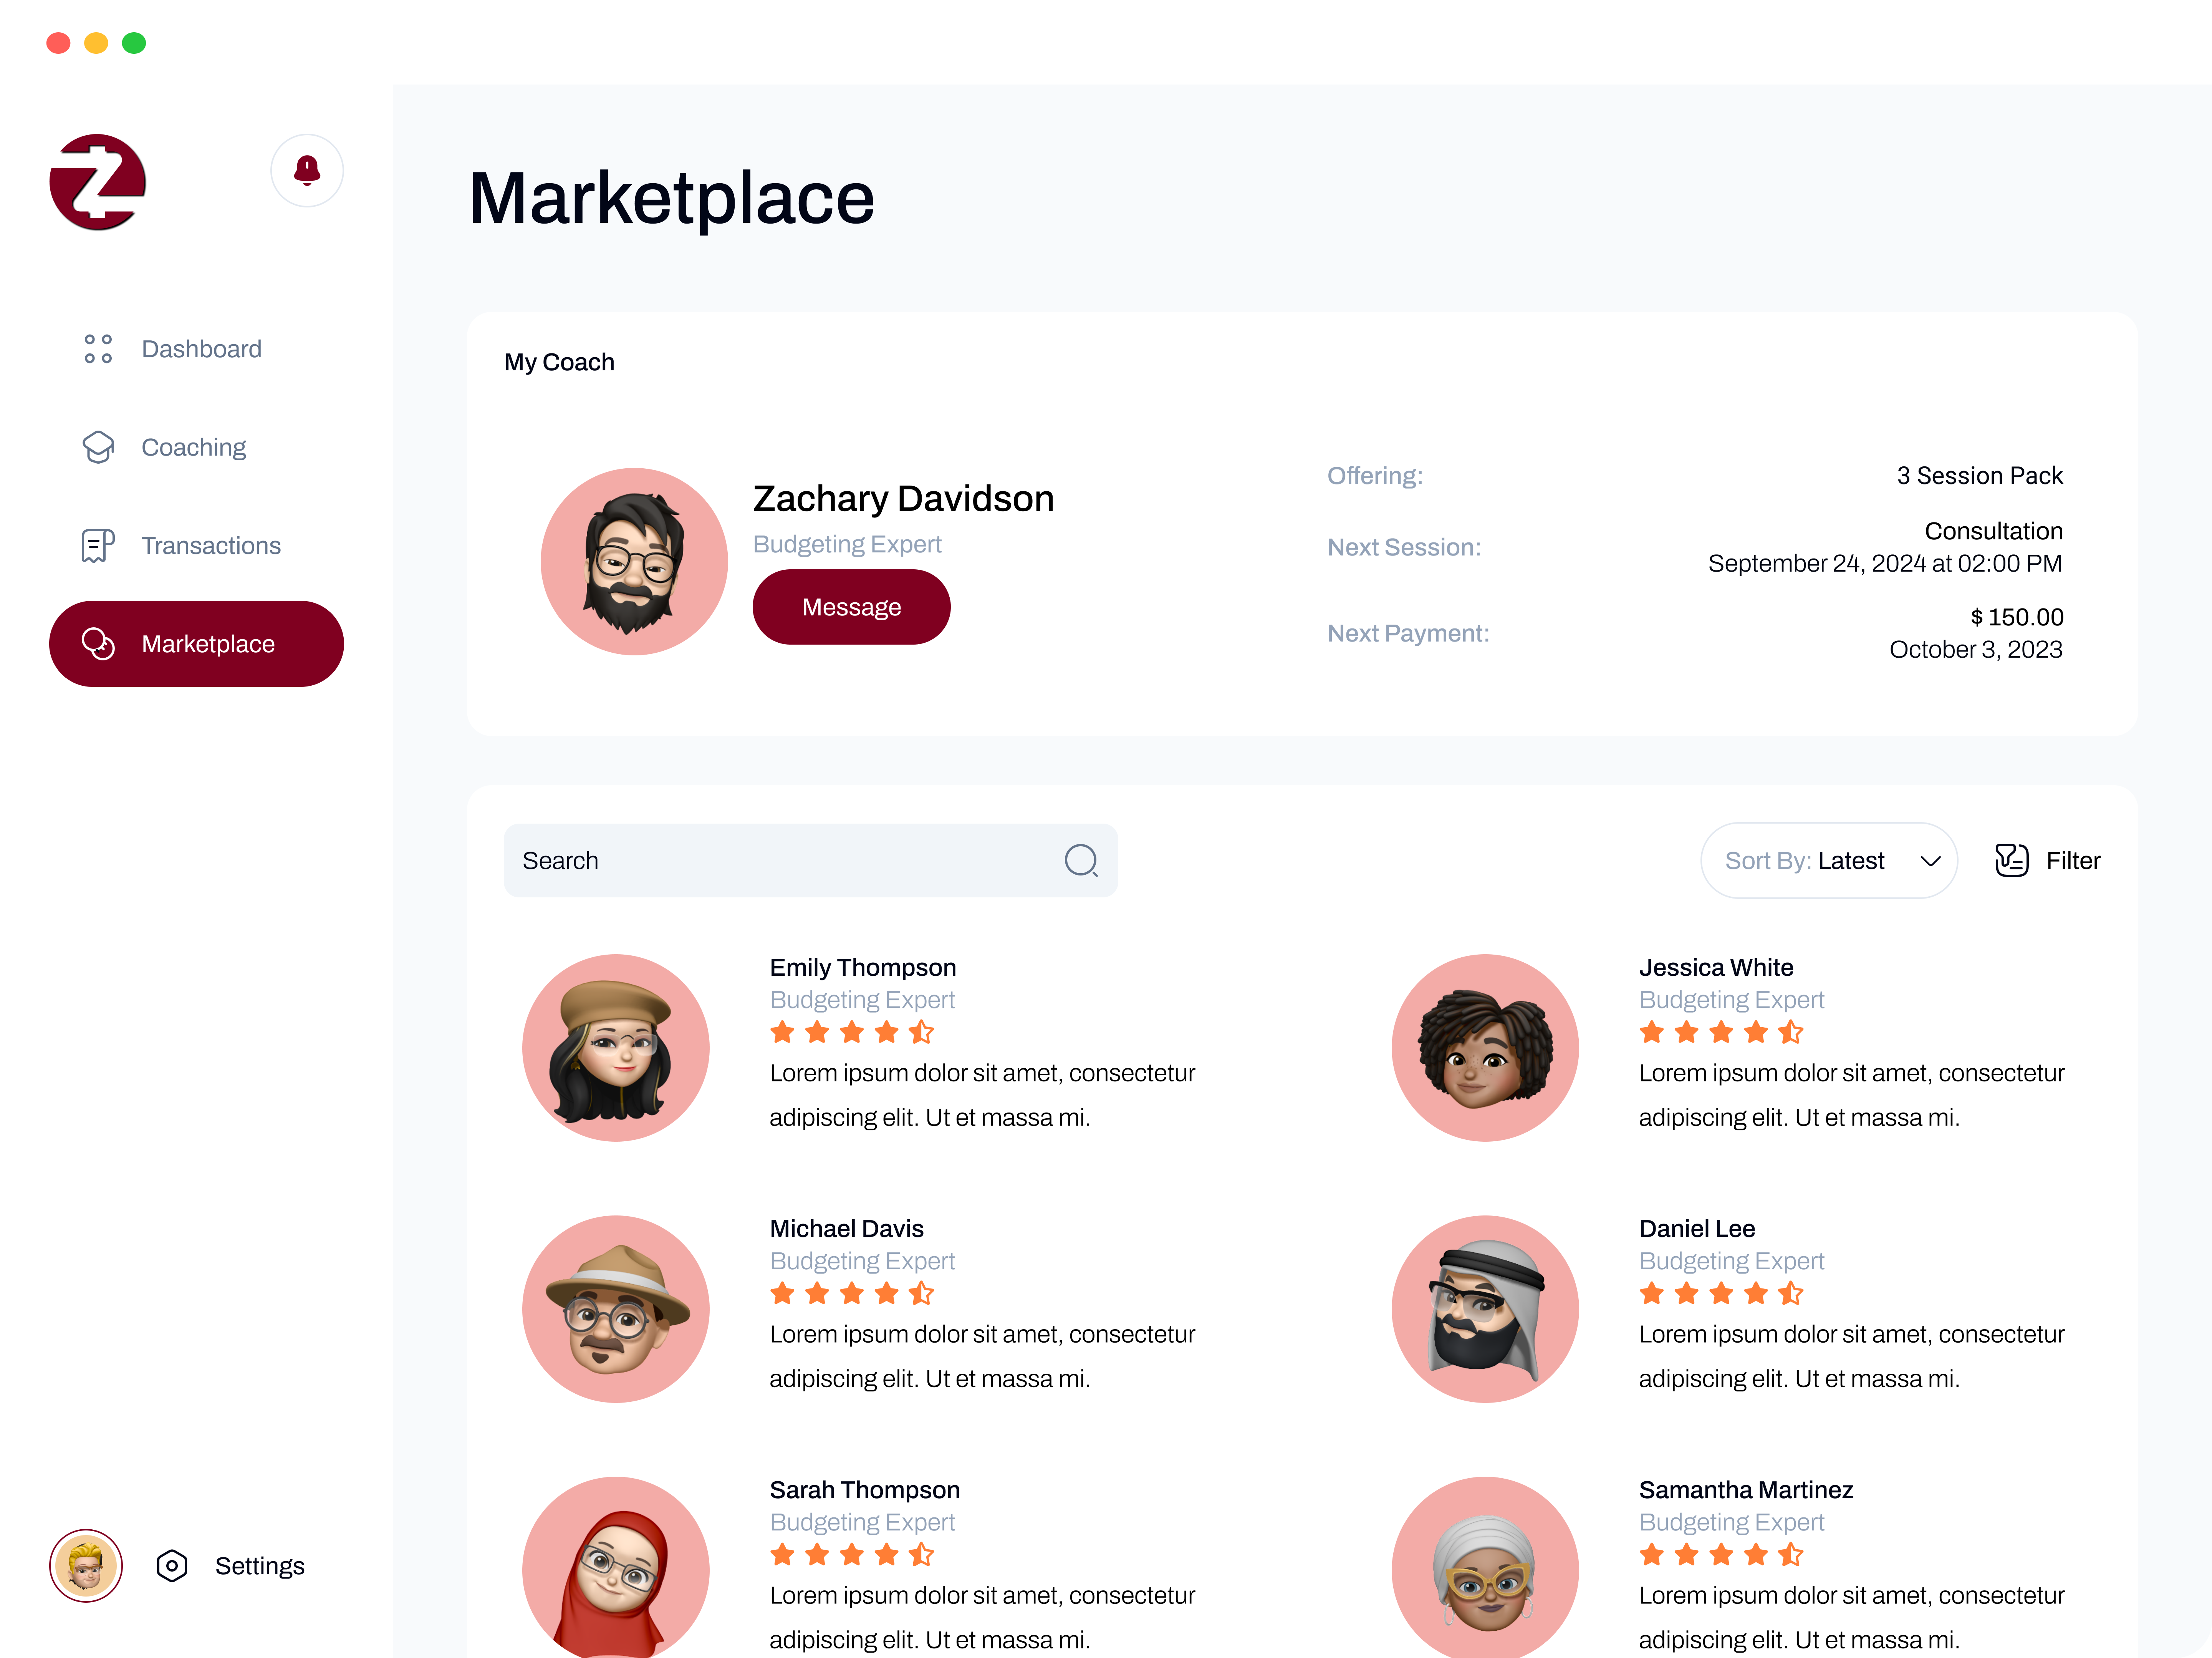Click the Filter icon
The image size is (2212, 1658).
pos(2012,861)
